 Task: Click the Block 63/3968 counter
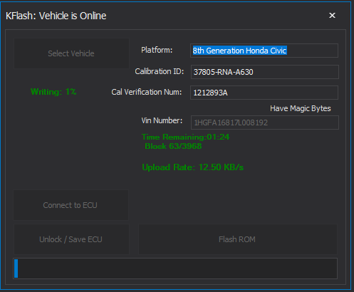click(x=173, y=146)
